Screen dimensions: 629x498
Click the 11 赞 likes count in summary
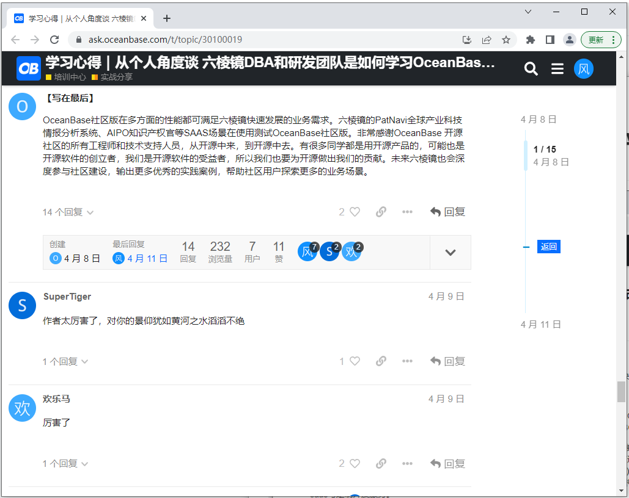coord(279,251)
